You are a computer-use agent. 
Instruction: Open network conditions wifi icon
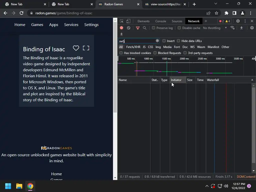(232, 28)
